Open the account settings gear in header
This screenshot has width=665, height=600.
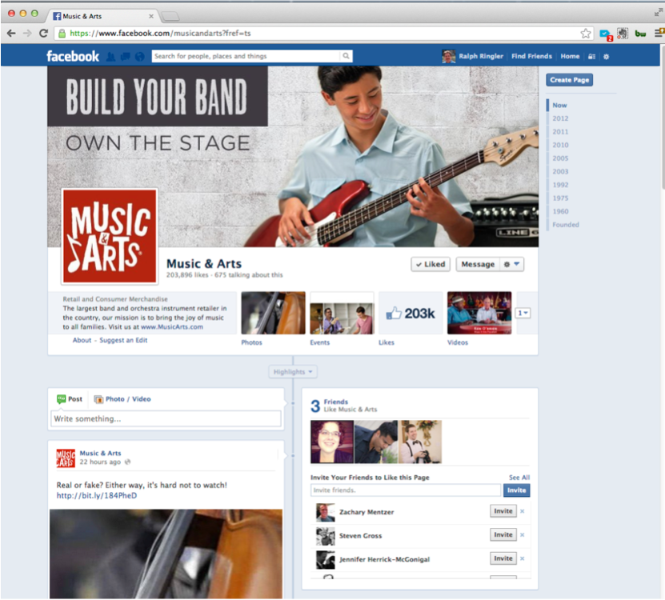click(x=606, y=57)
